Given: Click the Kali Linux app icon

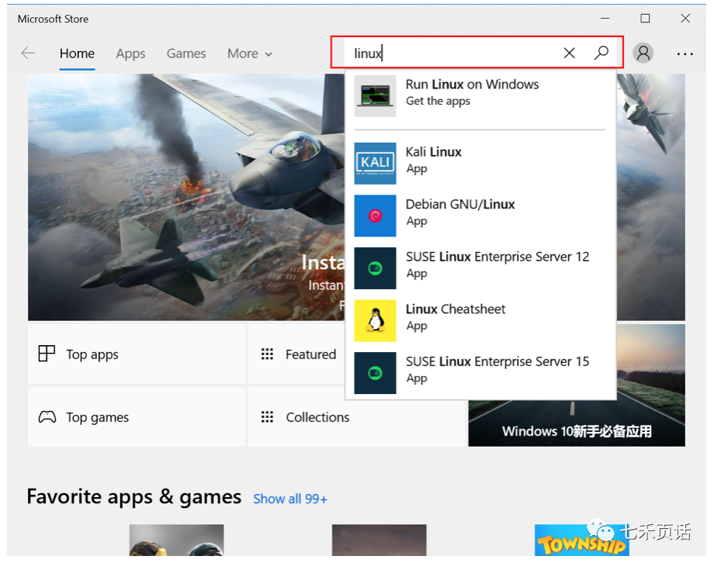Looking at the screenshot, I should 375,164.
